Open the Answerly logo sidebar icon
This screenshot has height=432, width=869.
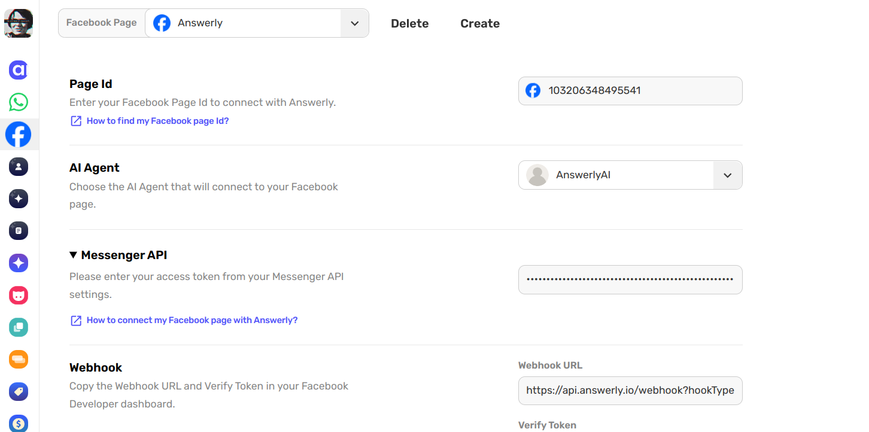(x=19, y=70)
